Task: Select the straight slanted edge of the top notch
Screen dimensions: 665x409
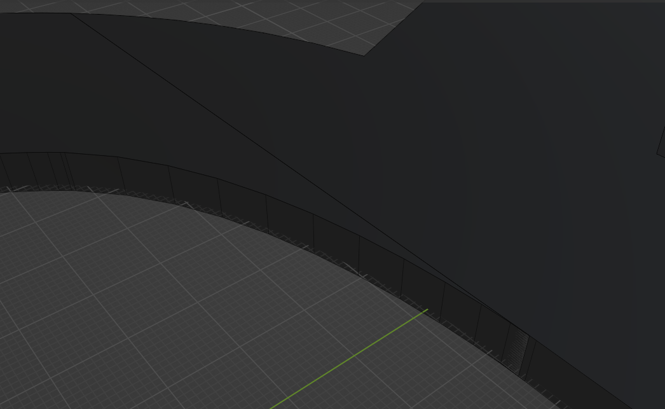Action: pyautogui.click(x=392, y=29)
